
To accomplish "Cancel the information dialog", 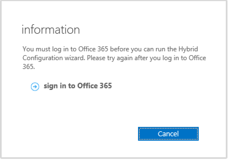I will [168, 134].
